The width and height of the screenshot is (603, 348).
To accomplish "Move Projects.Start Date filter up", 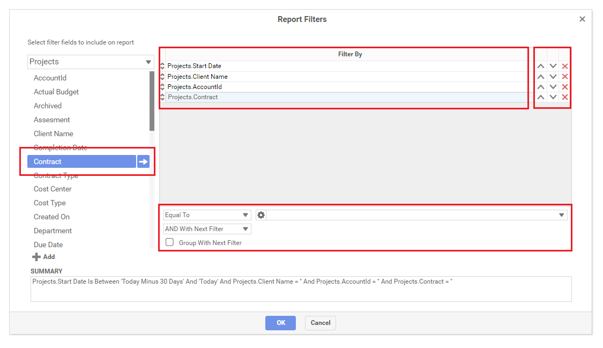I will (x=541, y=66).
